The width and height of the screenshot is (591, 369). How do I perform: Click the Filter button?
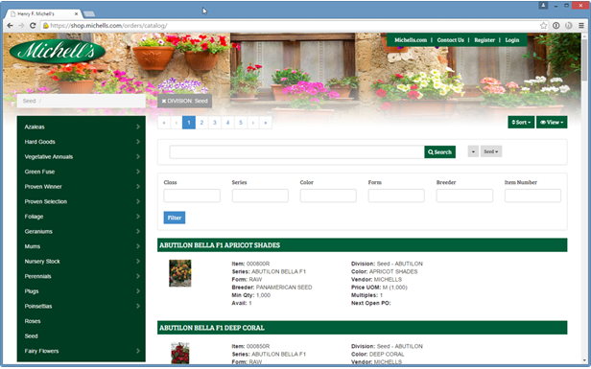[175, 218]
